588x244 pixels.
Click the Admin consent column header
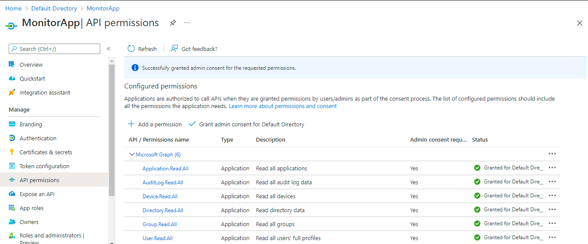pyautogui.click(x=438, y=140)
